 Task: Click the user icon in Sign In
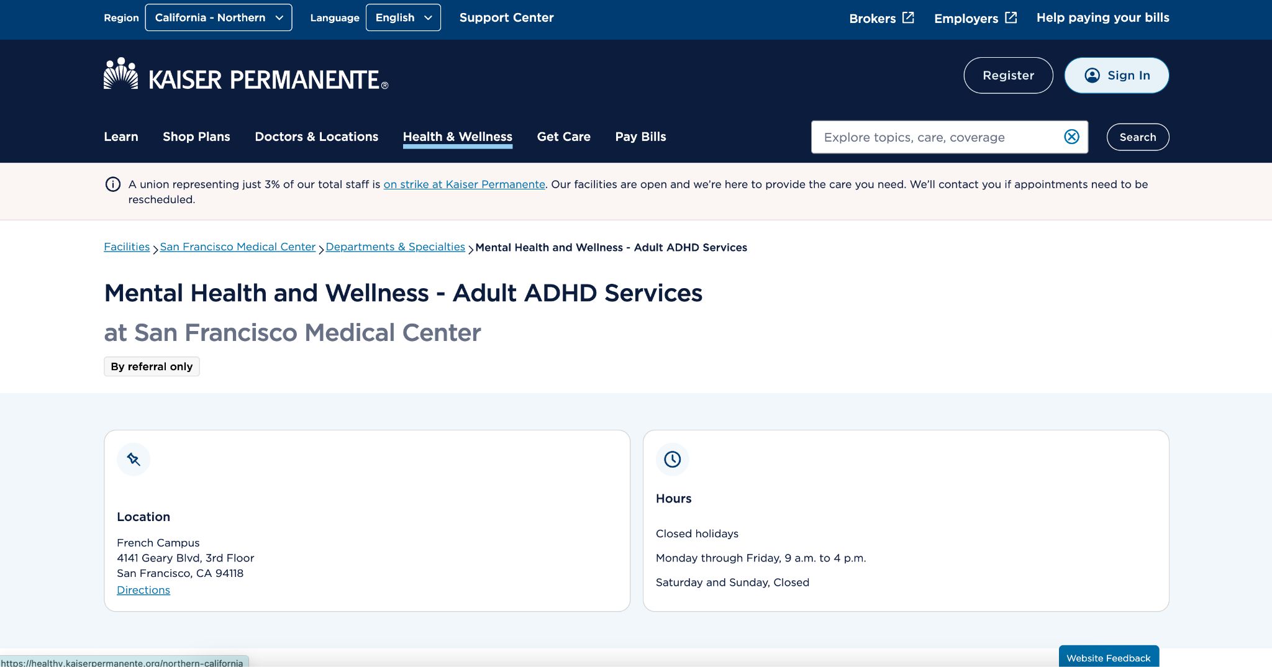[x=1092, y=75]
